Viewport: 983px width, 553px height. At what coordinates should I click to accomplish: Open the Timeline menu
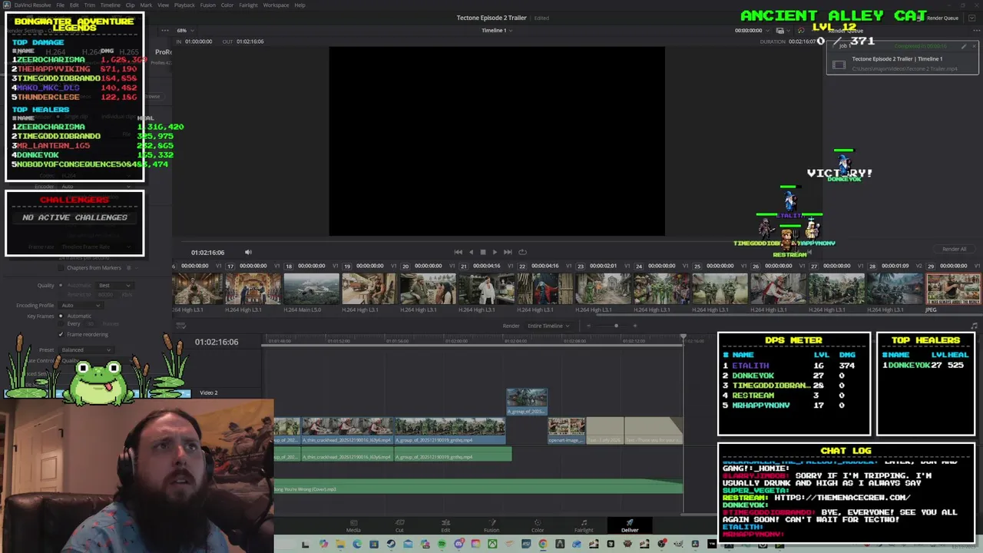pos(110,5)
